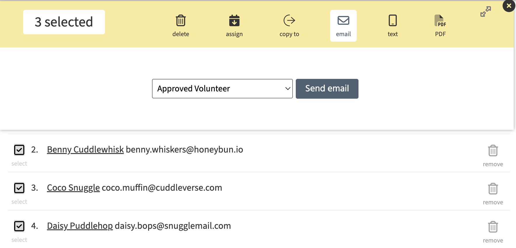The height and width of the screenshot is (248, 516).
Task: Remove Daisy Puddlehop with trash icon
Action: (x=493, y=227)
